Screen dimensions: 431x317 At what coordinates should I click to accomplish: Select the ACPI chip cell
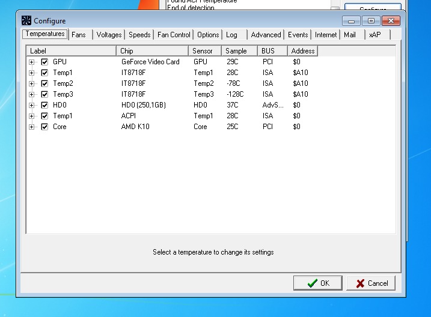coord(129,116)
